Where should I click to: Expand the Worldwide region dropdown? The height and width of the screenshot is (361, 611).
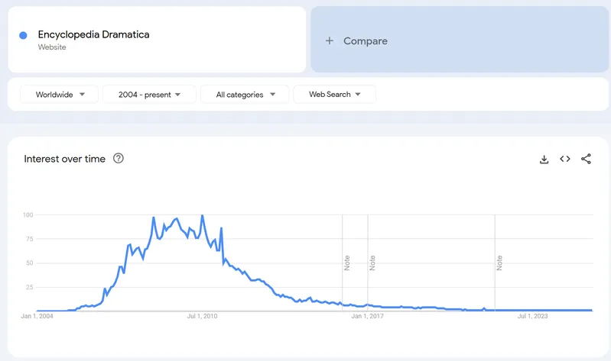coord(60,95)
